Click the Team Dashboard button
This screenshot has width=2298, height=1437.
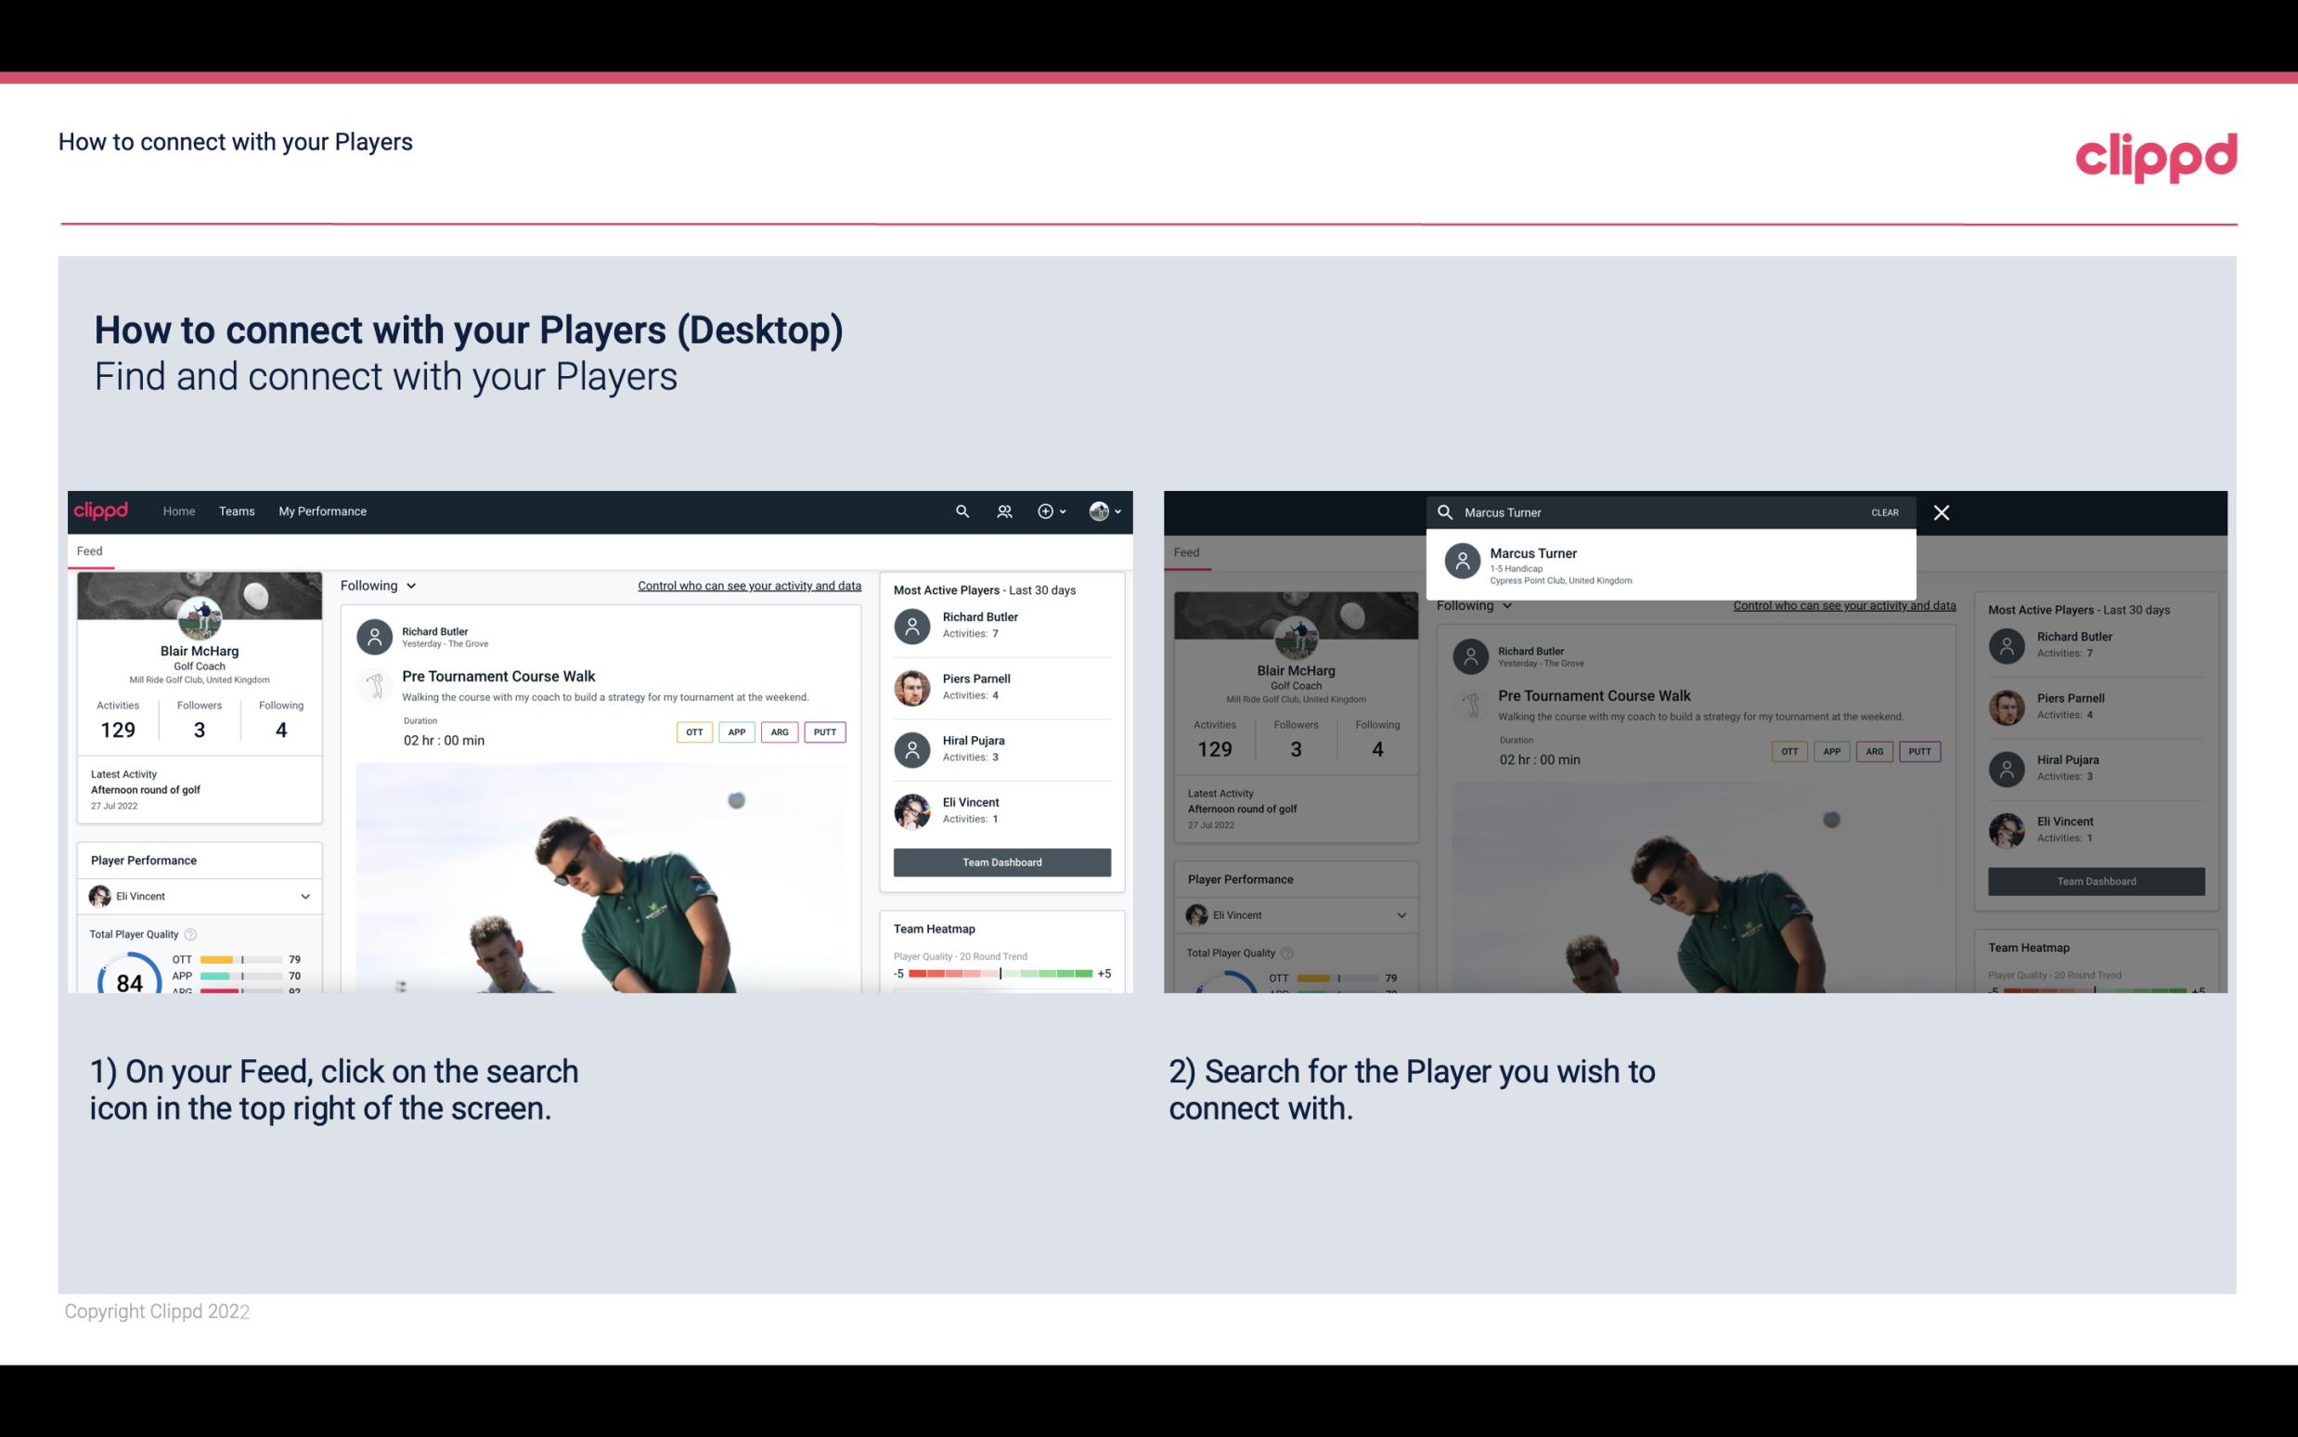point(1001,861)
